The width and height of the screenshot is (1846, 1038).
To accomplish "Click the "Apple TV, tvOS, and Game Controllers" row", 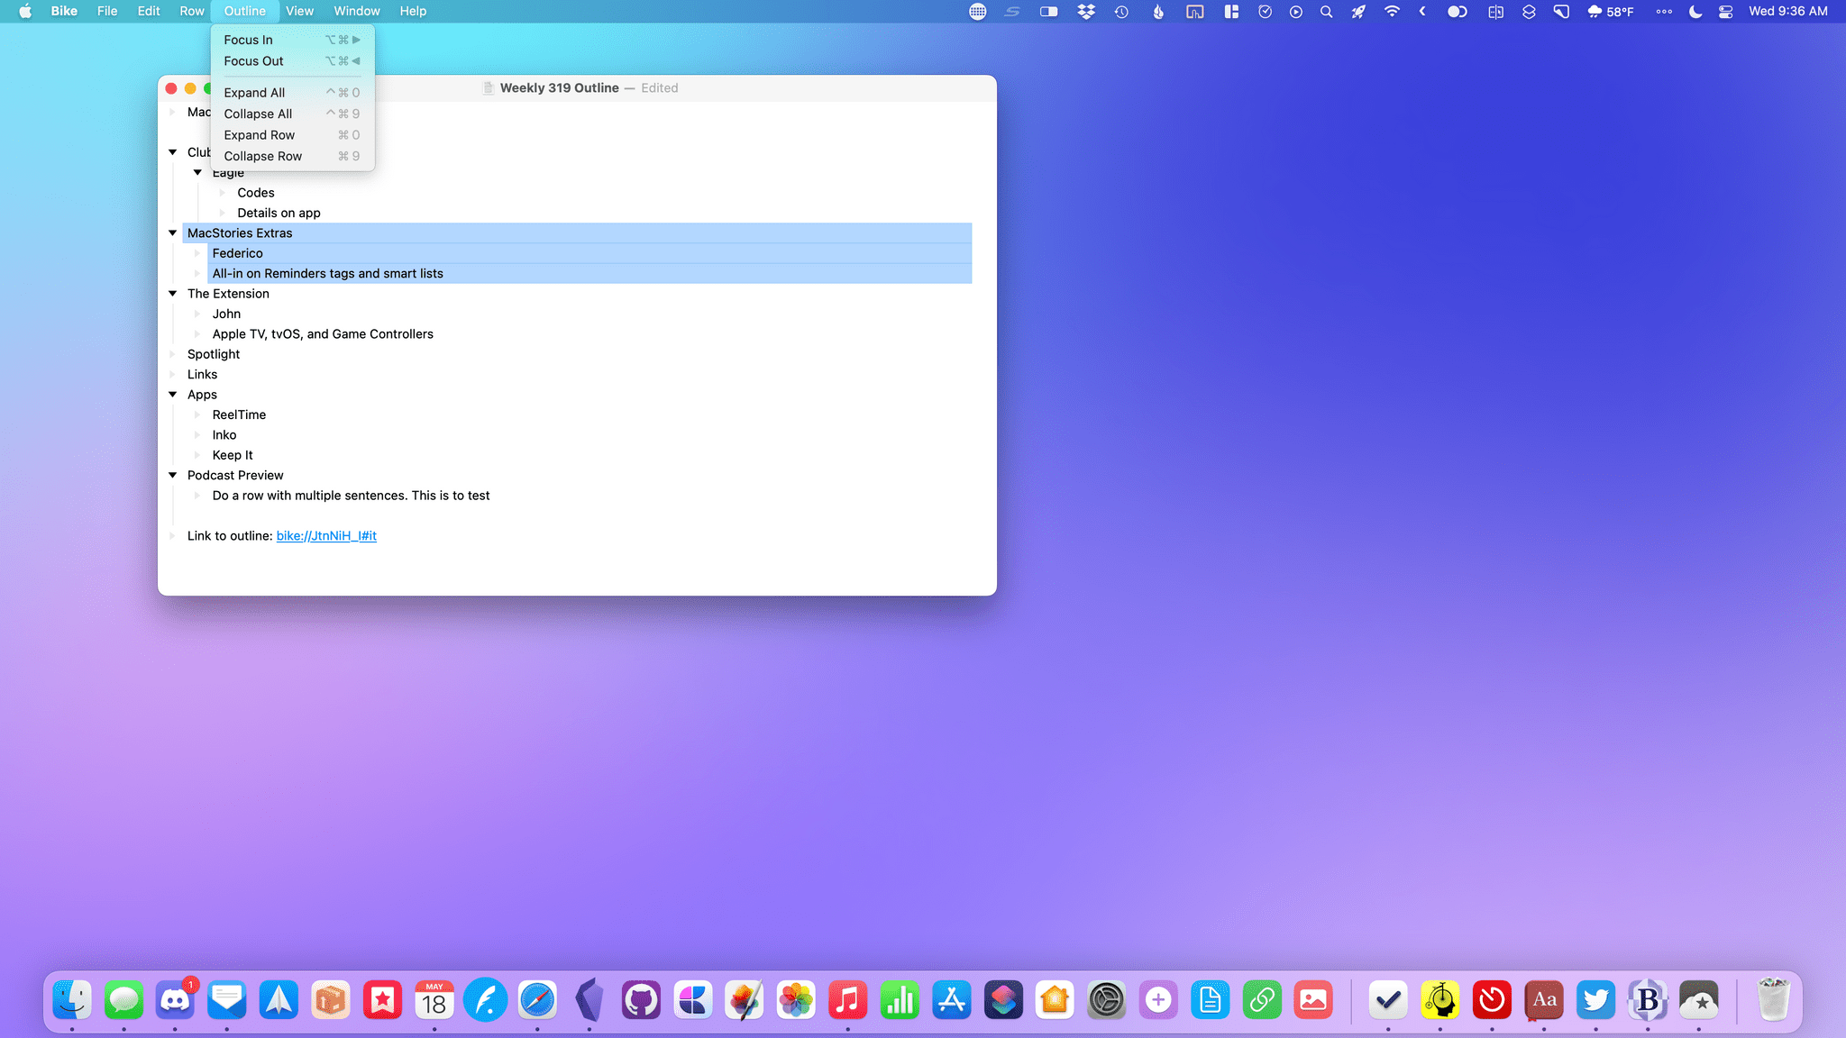I will [323, 333].
